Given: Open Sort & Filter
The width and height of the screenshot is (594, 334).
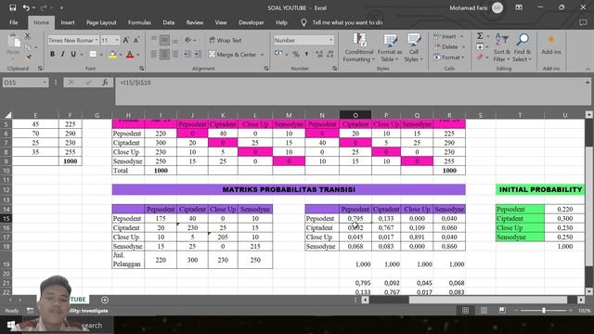Looking at the screenshot, I should click(x=502, y=47).
